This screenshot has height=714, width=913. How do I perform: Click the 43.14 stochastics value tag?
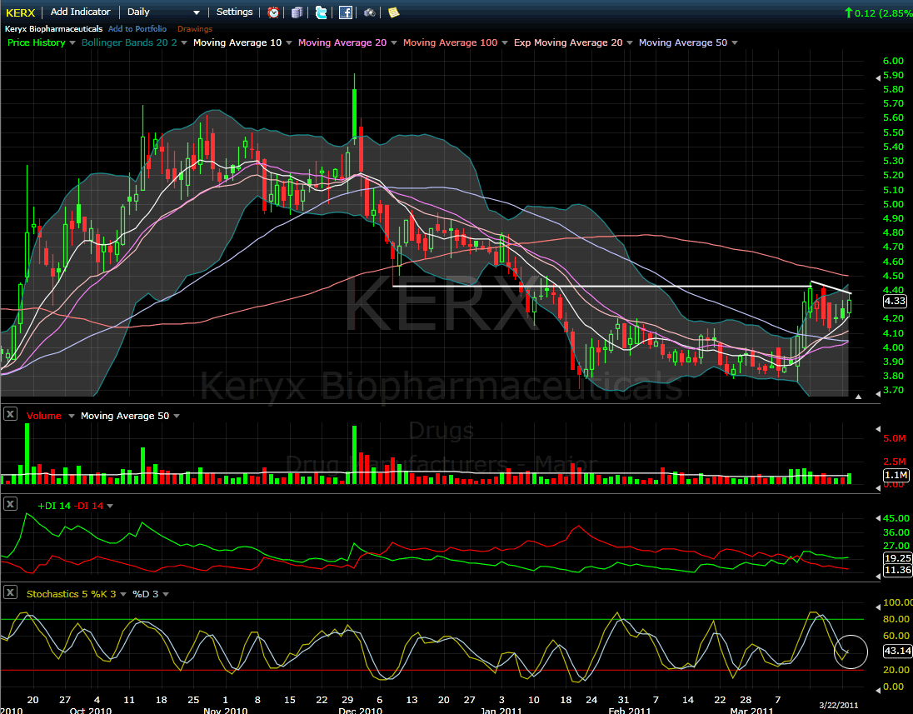(897, 651)
